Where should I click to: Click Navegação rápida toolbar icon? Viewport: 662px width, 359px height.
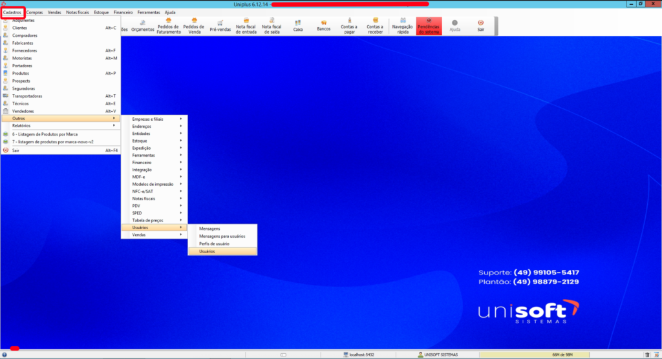pyautogui.click(x=403, y=26)
